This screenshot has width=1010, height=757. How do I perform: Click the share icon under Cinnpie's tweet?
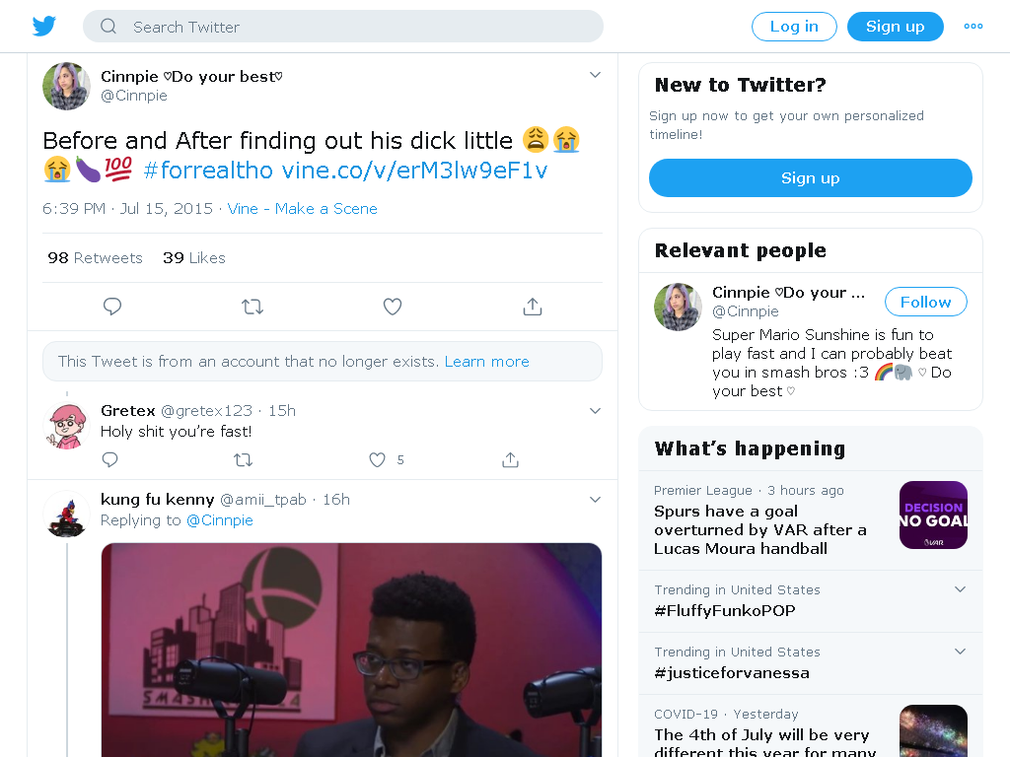[532, 307]
